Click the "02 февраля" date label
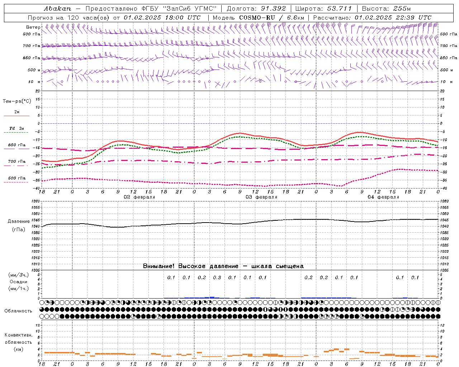The height and width of the screenshot is (367, 459). (x=139, y=197)
